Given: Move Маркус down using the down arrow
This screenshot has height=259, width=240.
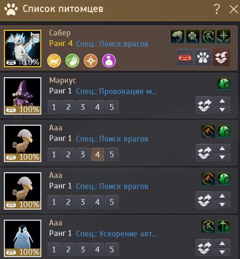Looking at the screenshot, I should click(222, 109).
